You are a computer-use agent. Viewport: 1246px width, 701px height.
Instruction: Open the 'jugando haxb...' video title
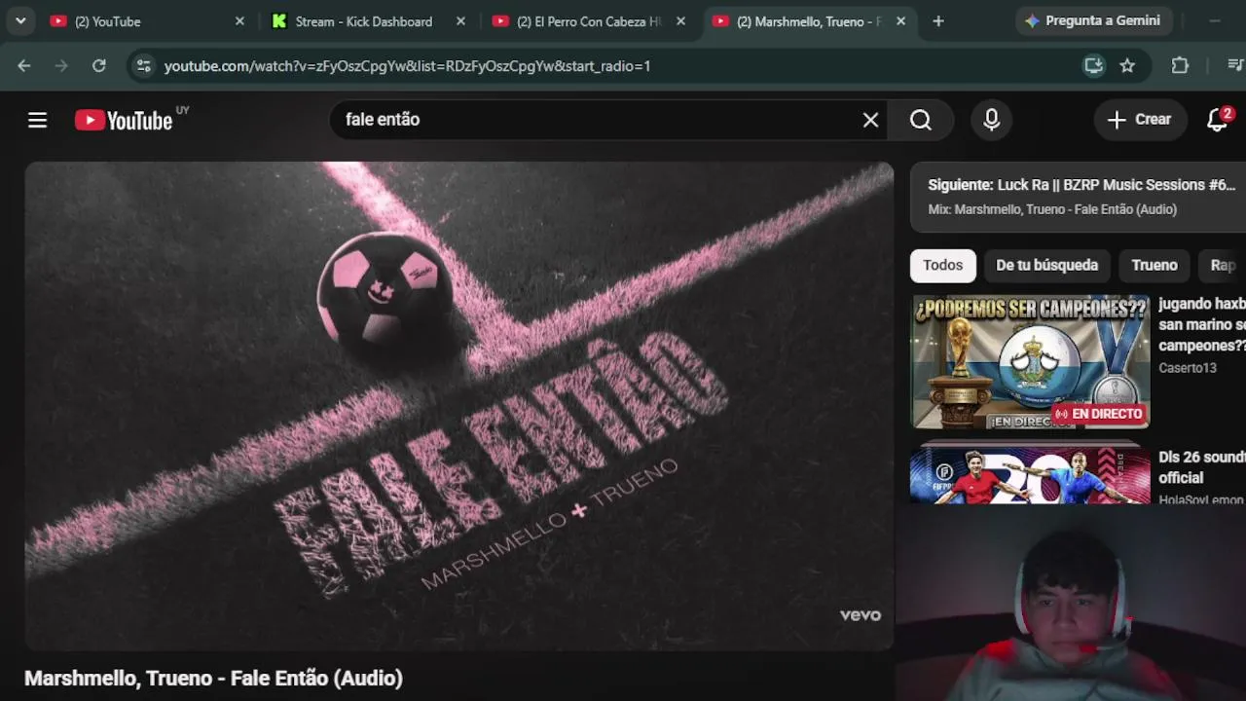click(x=1202, y=325)
